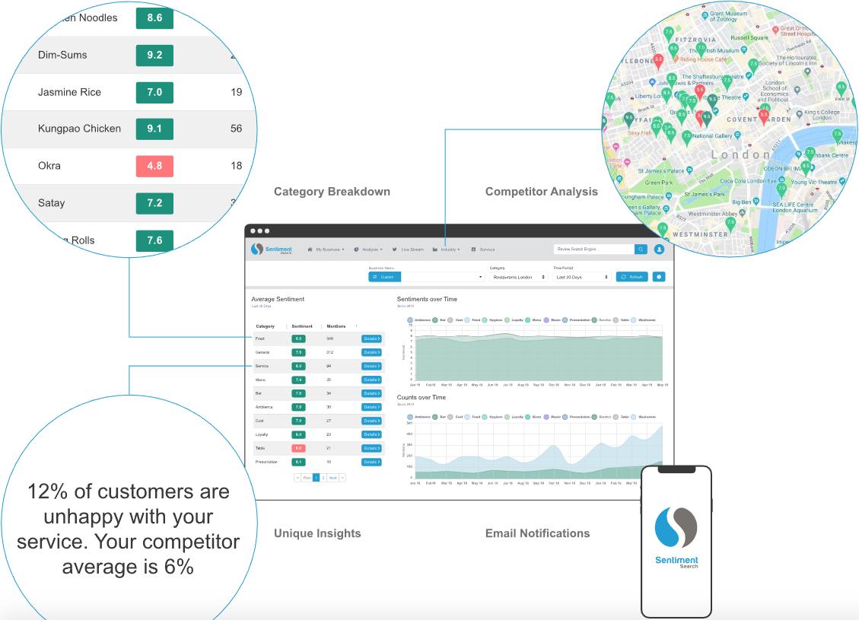The image size is (859, 620).
Task: Select page 2 in pagination
Action: [323, 479]
